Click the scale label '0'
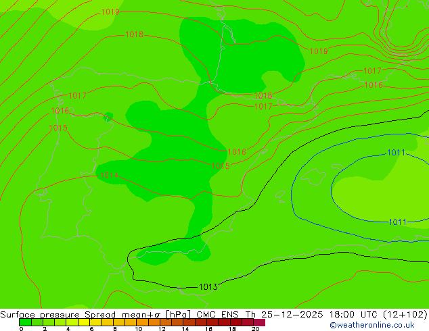 [22, 329]
